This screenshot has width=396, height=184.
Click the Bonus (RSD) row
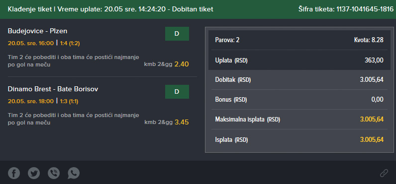[x=299, y=99]
